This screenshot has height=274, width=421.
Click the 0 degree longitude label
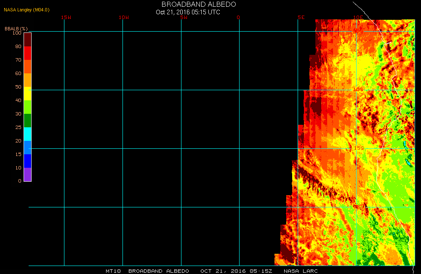[238, 18]
